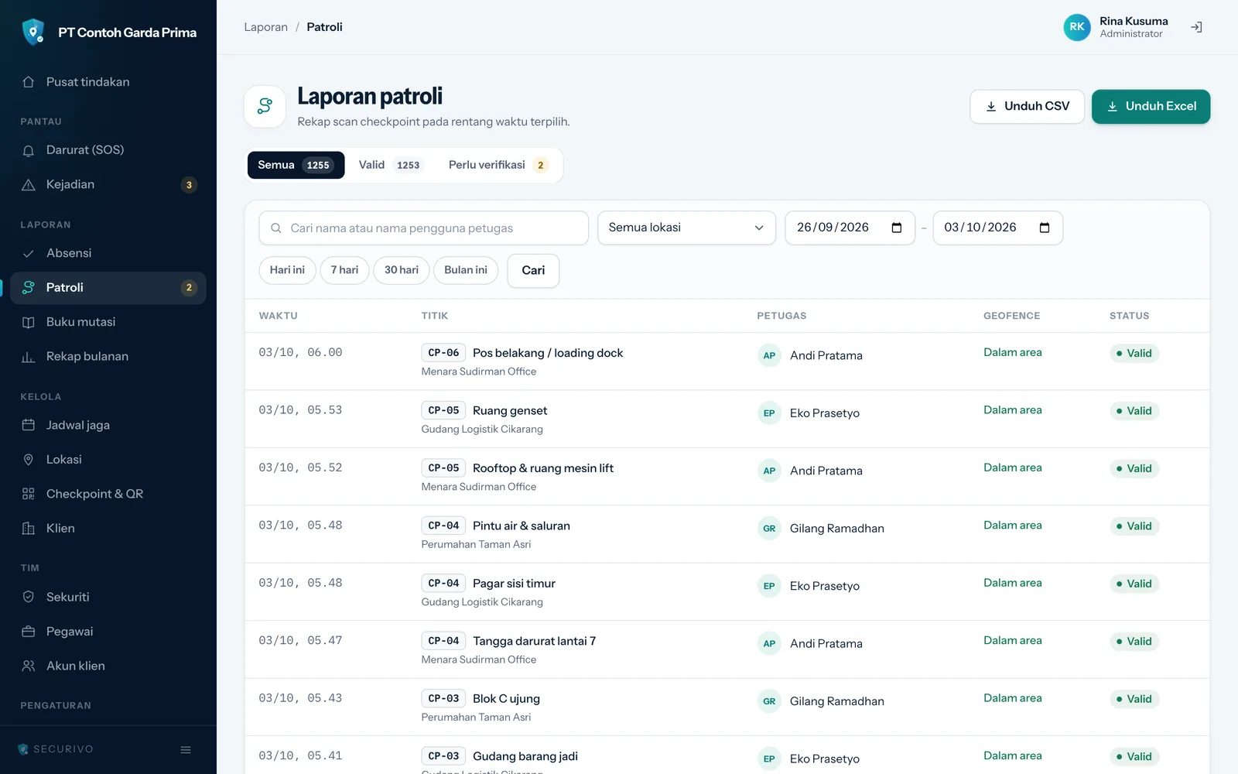Click the RK user avatar
Viewport: 1238px width, 774px height.
tap(1076, 27)
